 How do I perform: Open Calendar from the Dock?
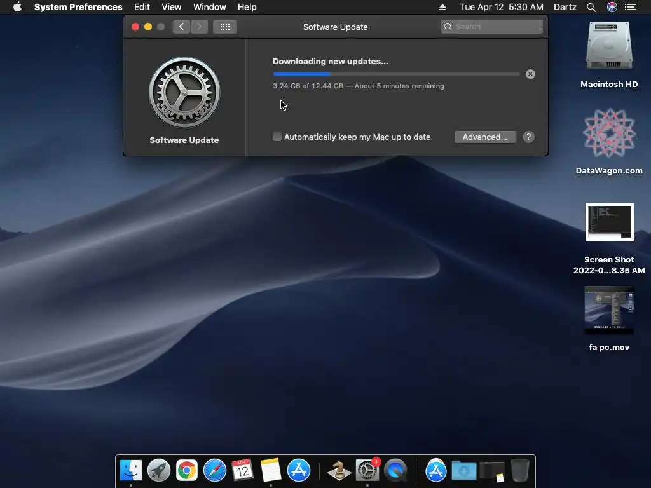(x=242, y=471)
